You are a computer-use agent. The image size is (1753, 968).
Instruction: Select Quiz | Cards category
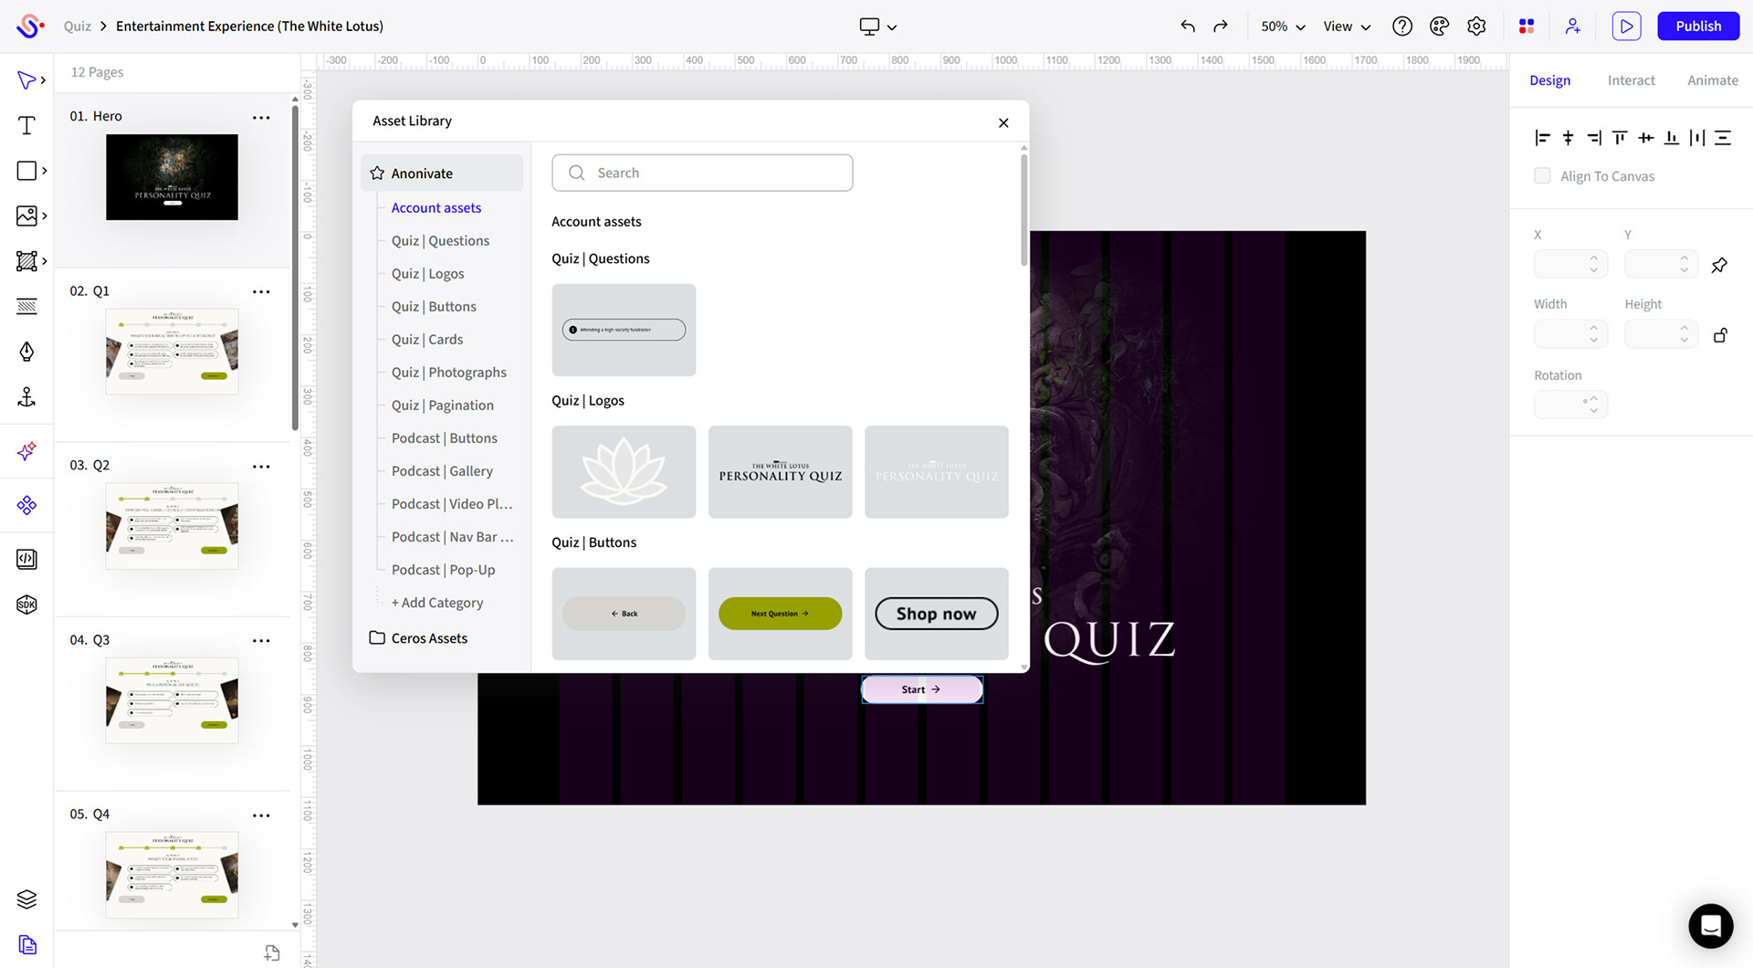[426, 340]
